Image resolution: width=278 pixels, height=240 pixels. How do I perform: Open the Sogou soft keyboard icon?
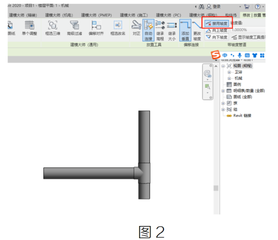pos(247,56)
